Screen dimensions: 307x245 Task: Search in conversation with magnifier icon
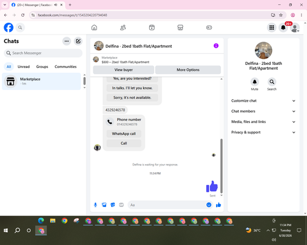click(272, 82)
